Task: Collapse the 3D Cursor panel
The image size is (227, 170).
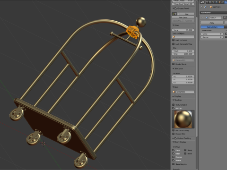Action: (x=173, y=68)
